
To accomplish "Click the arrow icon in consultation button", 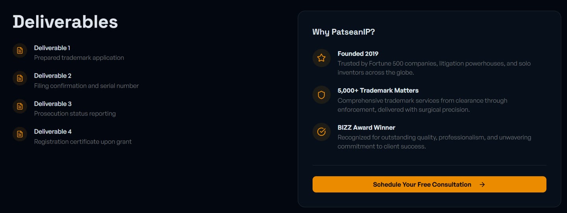I will [x=482, y=184].
